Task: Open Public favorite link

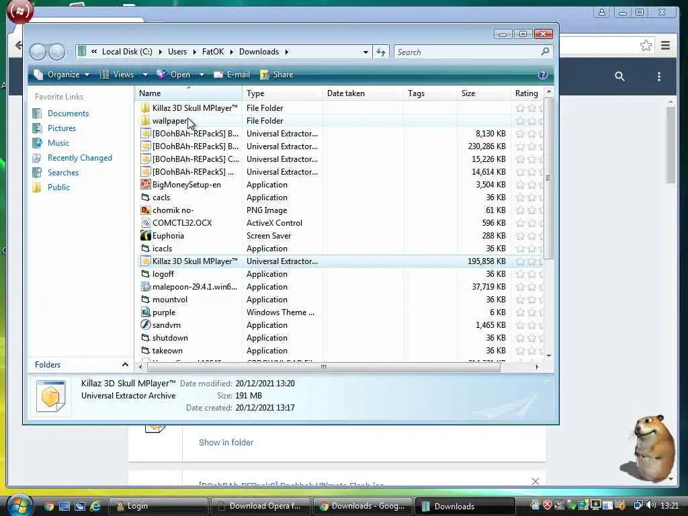Action: pyautogui.click(x=58, y=187)
